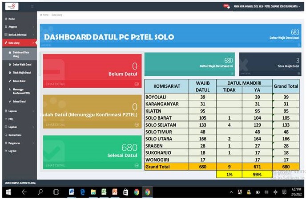Screen dimensions: 306x199
Task: Expand the Pengaturan sidebar menu
Action: tap(20, 143)
